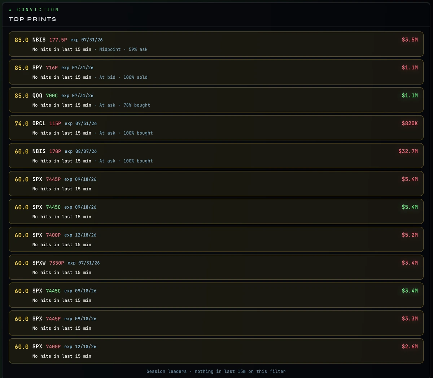Select the 78% bought text
433x378 pixels.
pyautogui.click(x=137, y=105)
